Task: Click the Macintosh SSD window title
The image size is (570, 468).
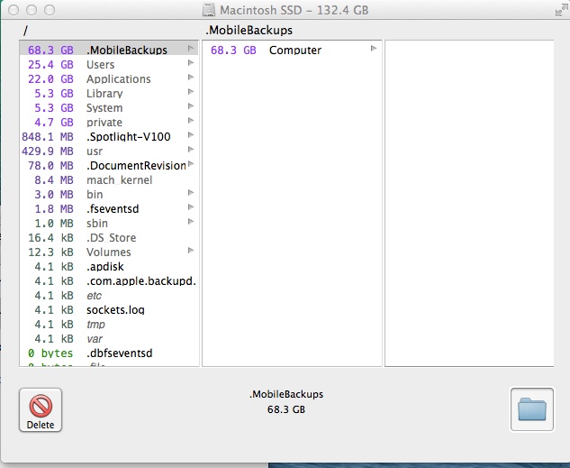Action: tap(294, 10)
